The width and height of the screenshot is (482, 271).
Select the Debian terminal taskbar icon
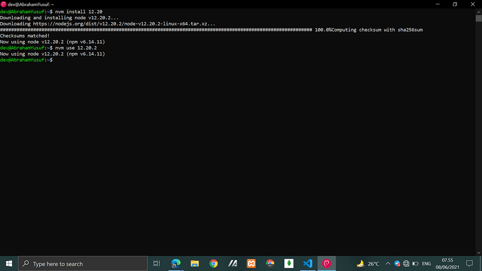[327, 263]
